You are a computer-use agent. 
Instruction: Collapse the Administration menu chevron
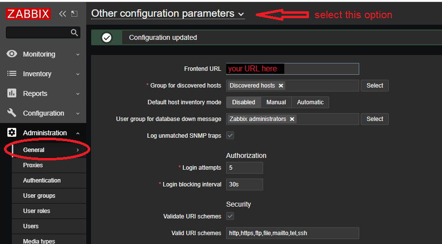(78, 133)
